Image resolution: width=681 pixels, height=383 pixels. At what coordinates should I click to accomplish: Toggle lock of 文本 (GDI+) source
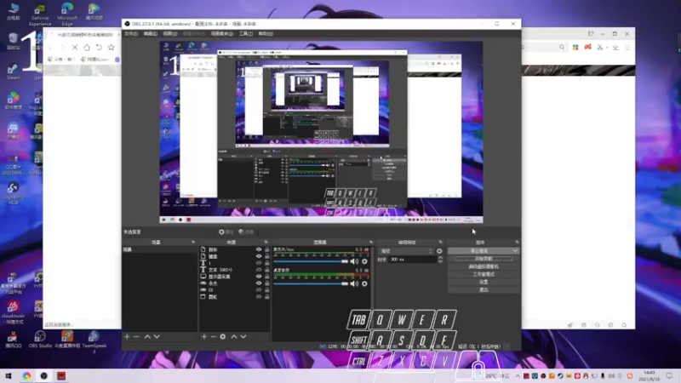tap(266, 270)
